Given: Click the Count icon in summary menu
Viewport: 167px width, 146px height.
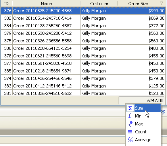Looking at the screenshot, I should tap(130, 132).
